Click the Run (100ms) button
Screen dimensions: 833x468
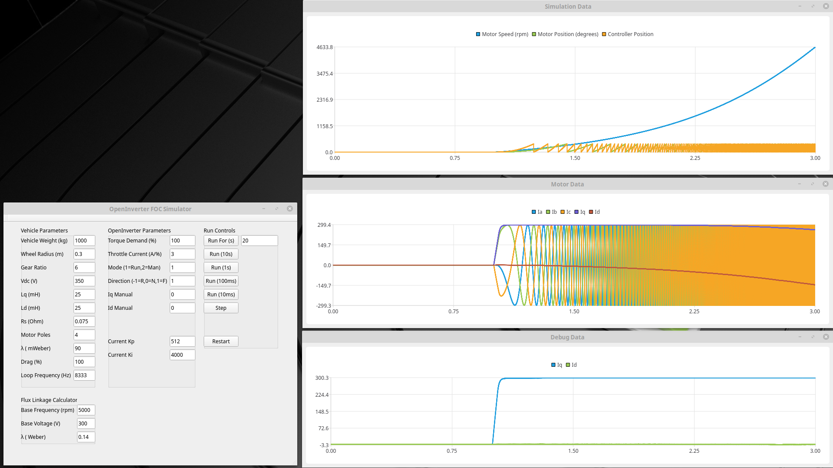click(x=221, y=281)
